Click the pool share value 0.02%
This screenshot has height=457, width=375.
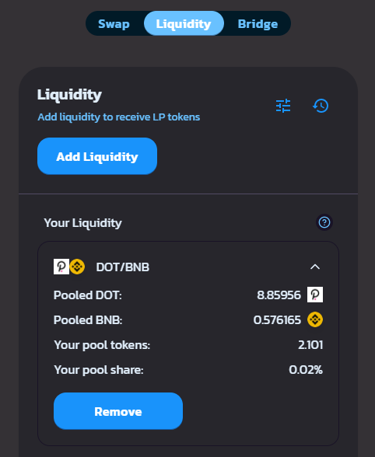[x=306, y=370]
